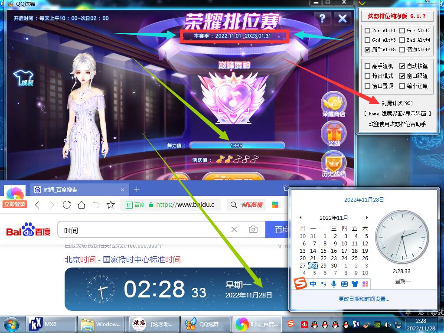Click the browser quick search box with magnifier

[246, 205]
